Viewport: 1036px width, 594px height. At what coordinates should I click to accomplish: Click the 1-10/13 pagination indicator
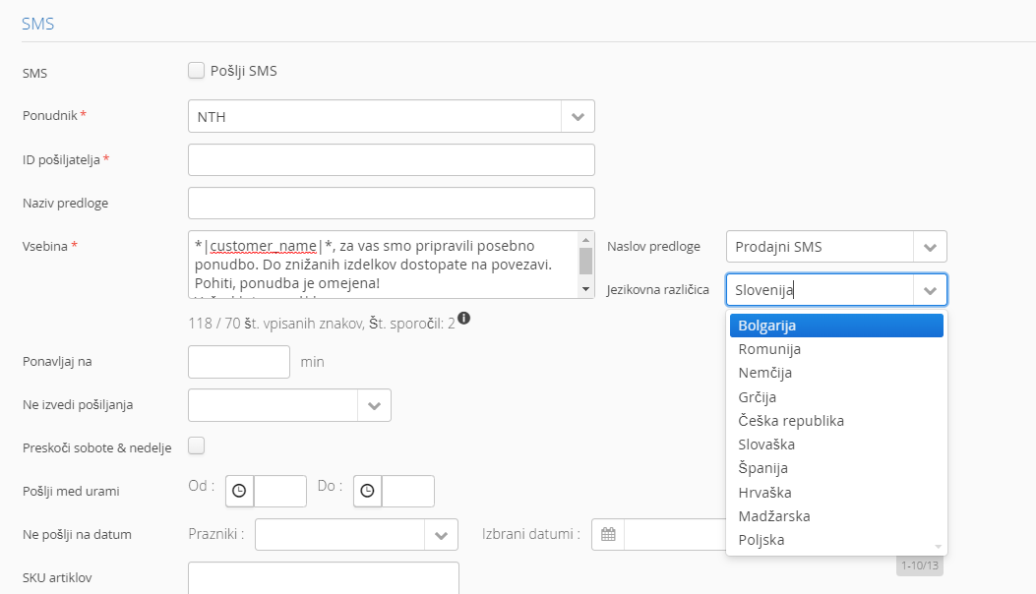point(920,565)
